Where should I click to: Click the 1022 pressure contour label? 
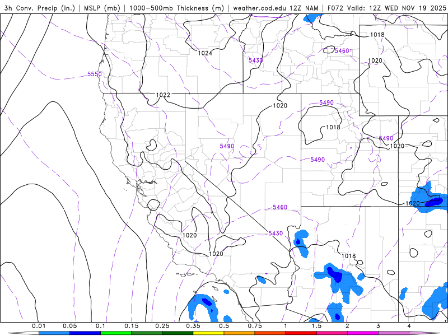coord(163,95)
